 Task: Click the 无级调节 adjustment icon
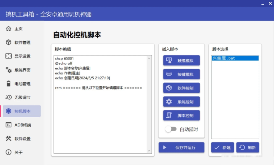tap(8, 97)
